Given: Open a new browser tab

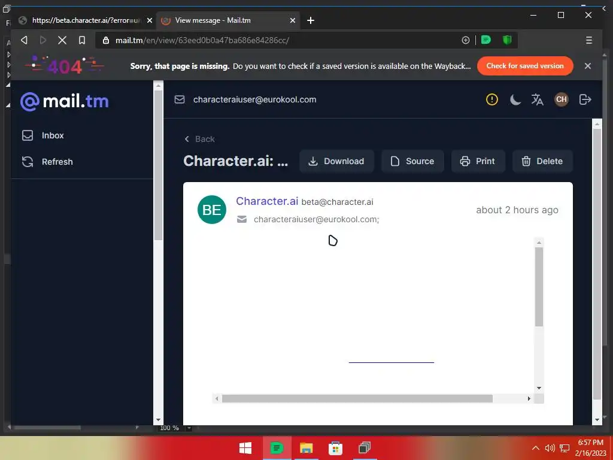Looking at the screenshot, I should [311, 20].
